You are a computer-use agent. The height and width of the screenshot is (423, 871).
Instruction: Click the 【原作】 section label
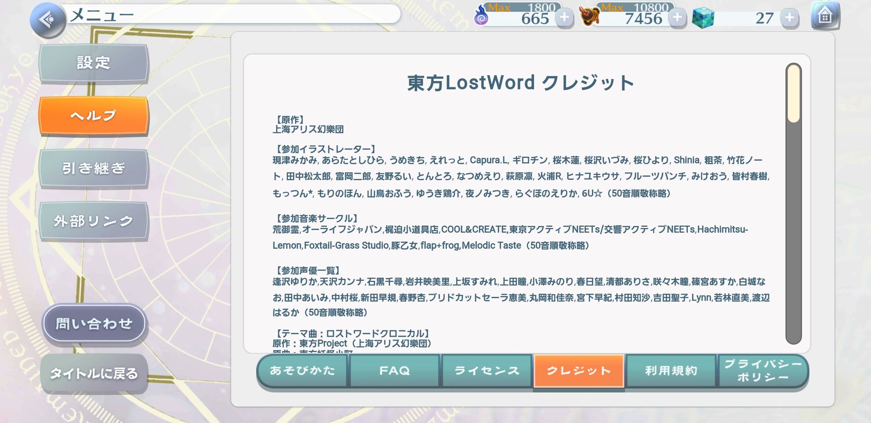click(x=290, y=120)
